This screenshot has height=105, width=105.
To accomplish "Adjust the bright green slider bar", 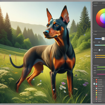I will coord(101,67).
